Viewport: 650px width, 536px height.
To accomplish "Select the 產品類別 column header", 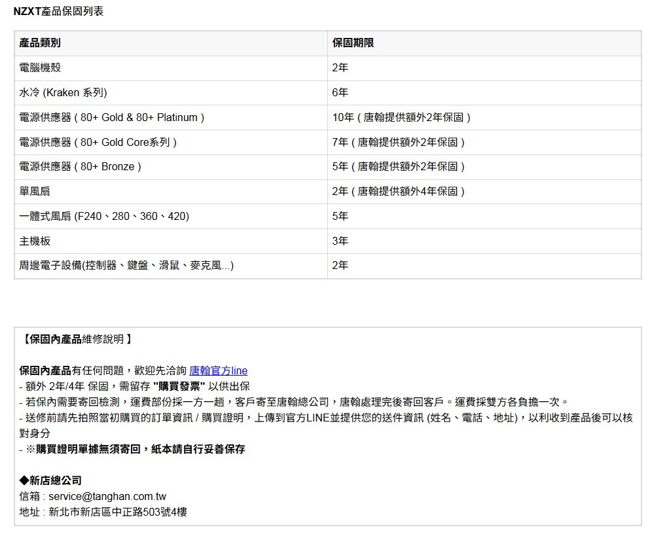I will 171,43.
